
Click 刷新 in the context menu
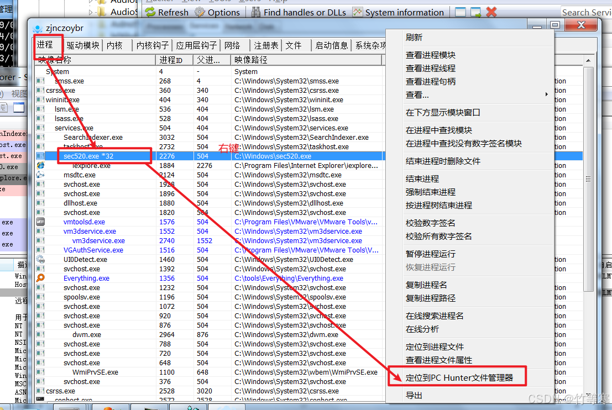(x=414, y=38)
